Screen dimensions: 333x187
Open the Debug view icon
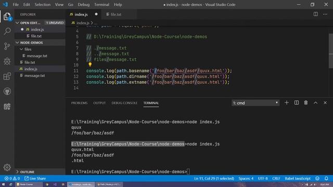pos(7,61)
